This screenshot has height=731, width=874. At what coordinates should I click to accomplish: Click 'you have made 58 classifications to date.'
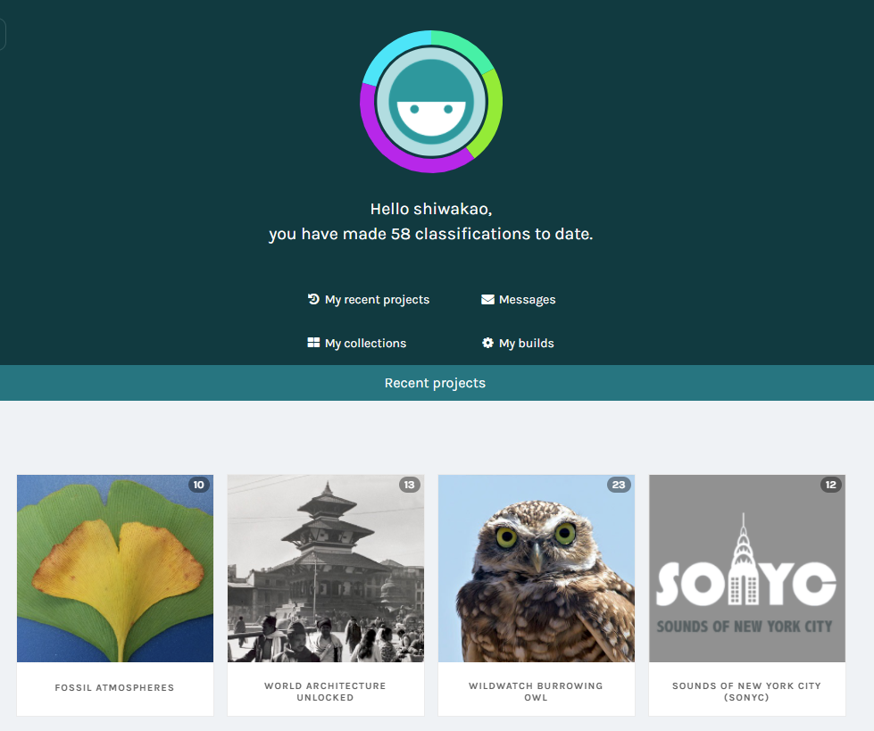[x=431, y=234]
